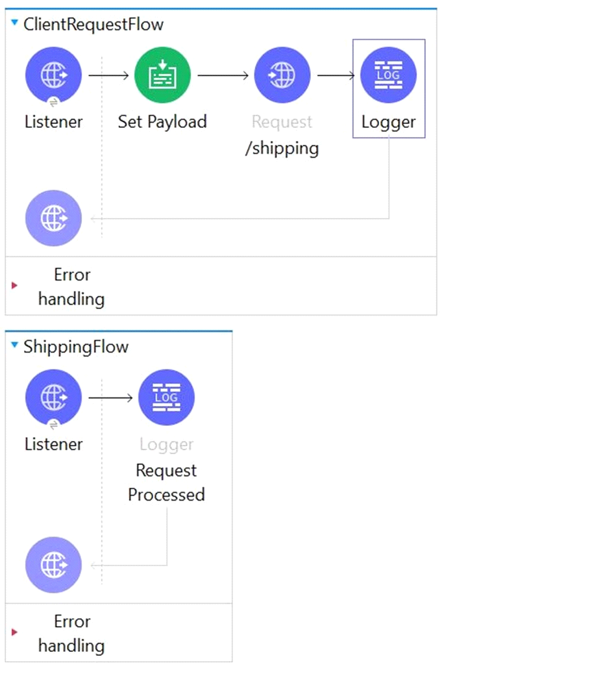This screenshot has width=594, height=676.
Task: Click the "Set Payload" label text
Action: [162, 122]
